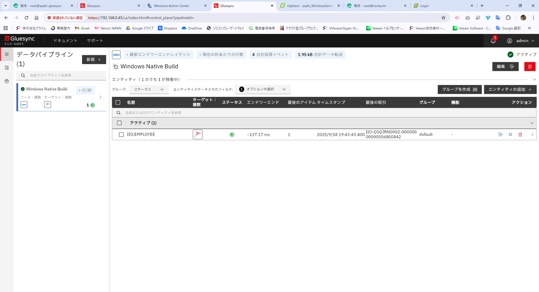Open the サポート menu
539x292 pixels.
(95, 41)
